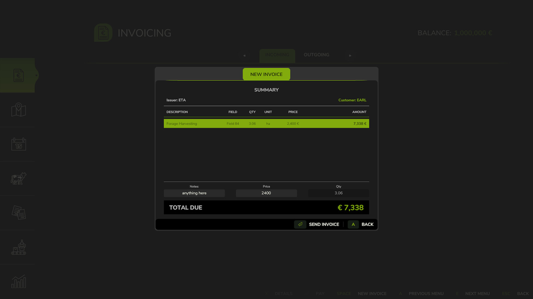The height and width of the screenshot is (299, 533).
Task: Select the map icon in the sidebar
Action: coord(18,110)
